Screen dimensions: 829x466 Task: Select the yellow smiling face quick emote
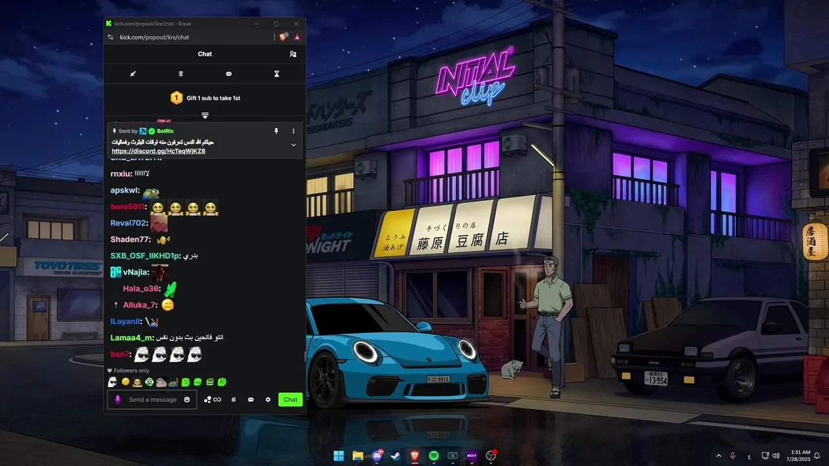coord(126,382)
